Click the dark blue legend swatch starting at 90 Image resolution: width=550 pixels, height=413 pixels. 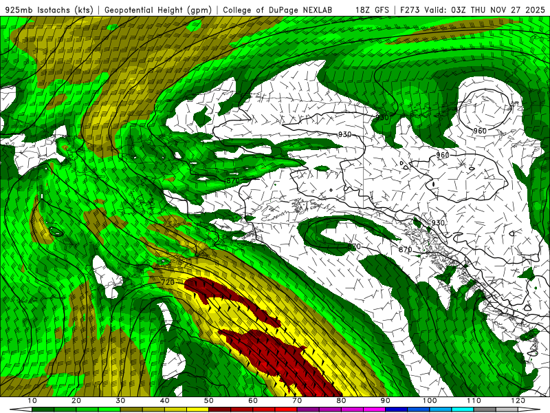[x=397, y=410]
